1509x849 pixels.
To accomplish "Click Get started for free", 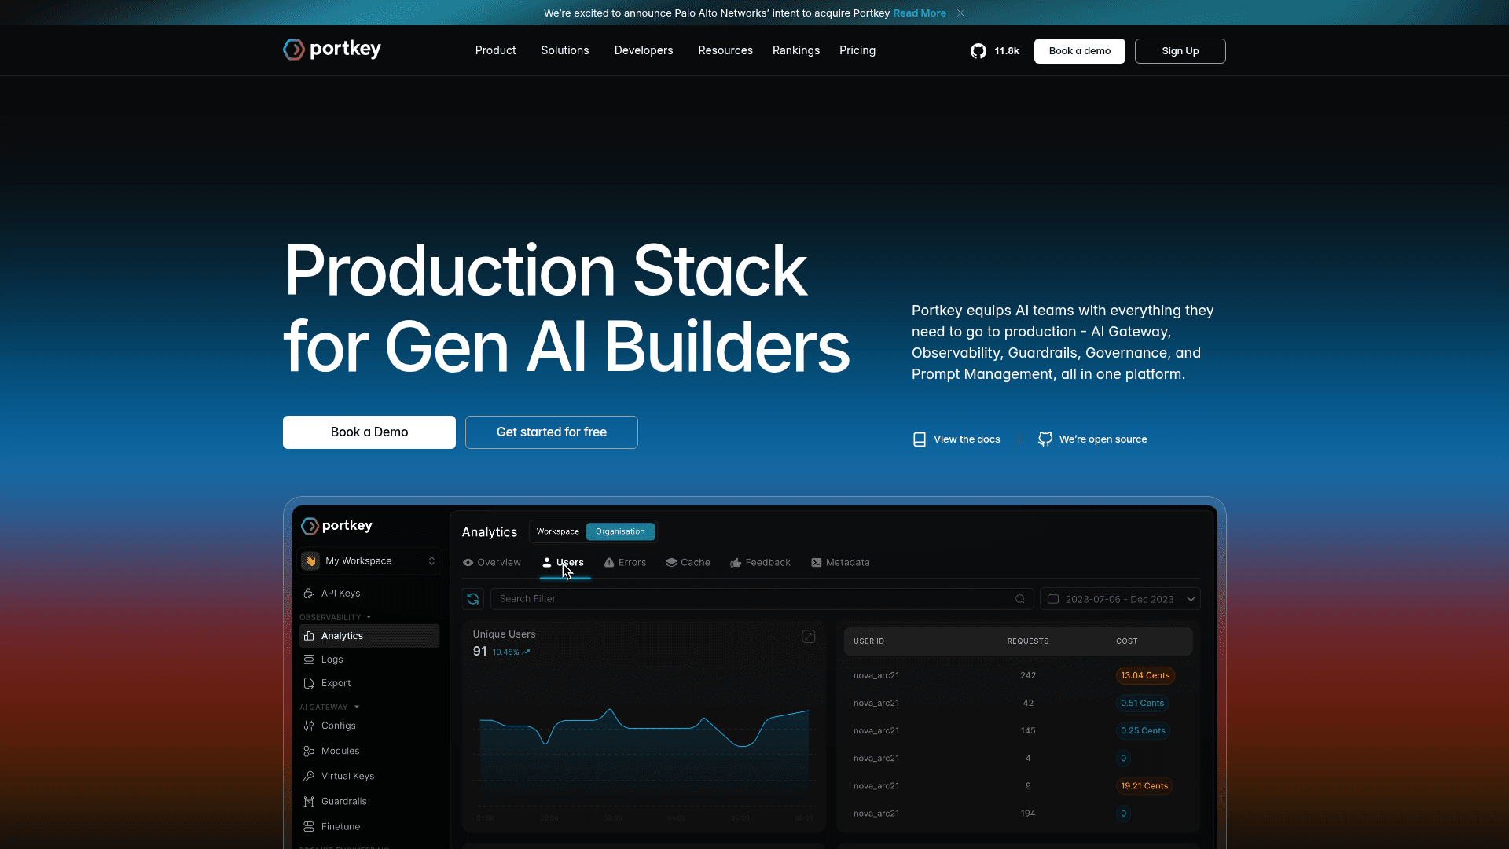I will tap(552, 432).
